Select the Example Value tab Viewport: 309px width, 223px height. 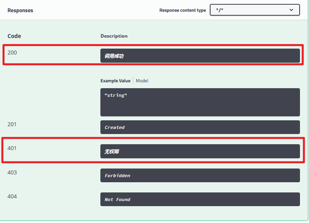click(115, 81)
